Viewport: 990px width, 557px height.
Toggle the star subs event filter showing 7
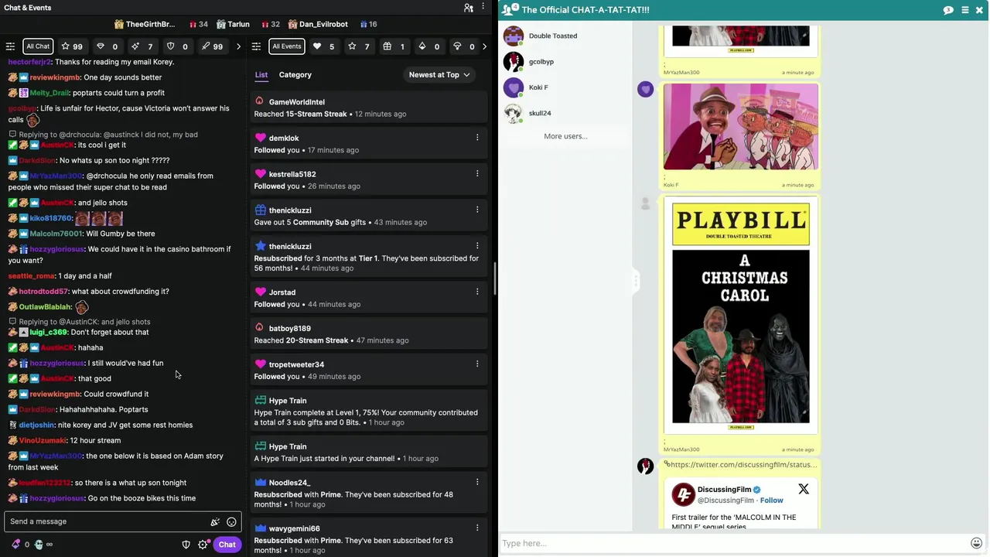pos(359,46)
